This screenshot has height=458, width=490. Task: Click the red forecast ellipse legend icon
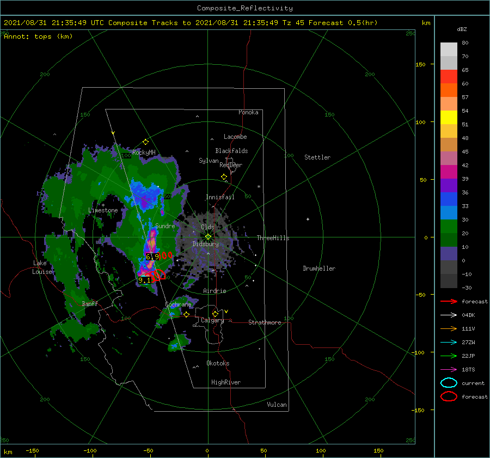click(449, 396)
